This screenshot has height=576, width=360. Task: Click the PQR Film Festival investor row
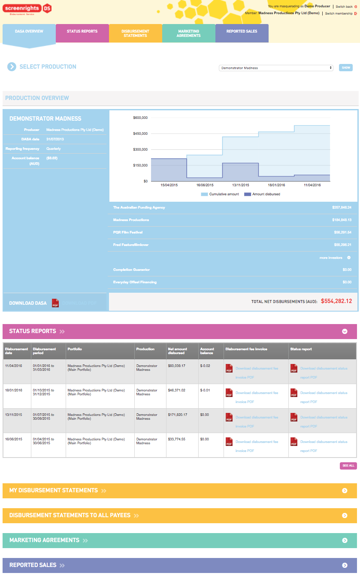[233, 232]
